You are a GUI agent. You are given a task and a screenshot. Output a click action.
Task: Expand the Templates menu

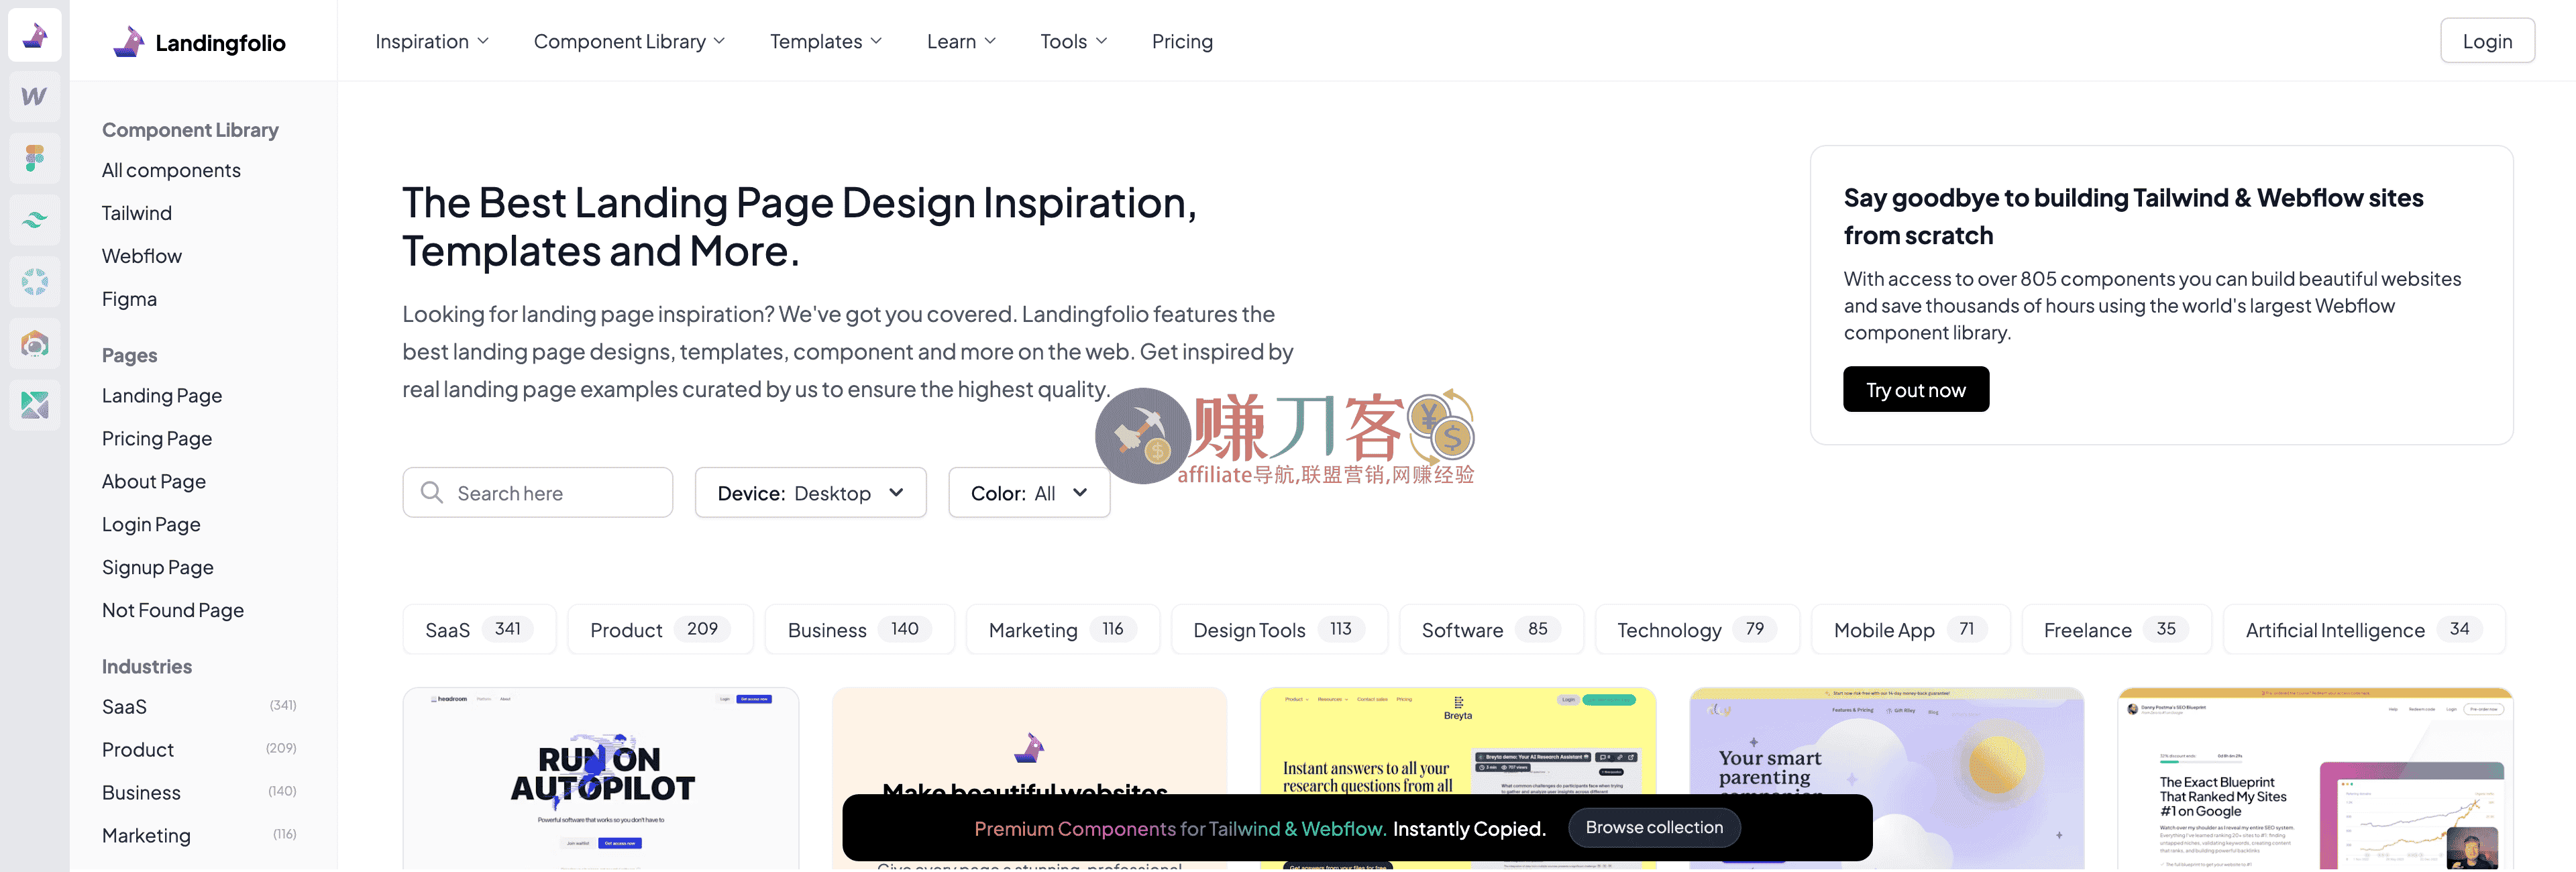[x=826, y=41]
